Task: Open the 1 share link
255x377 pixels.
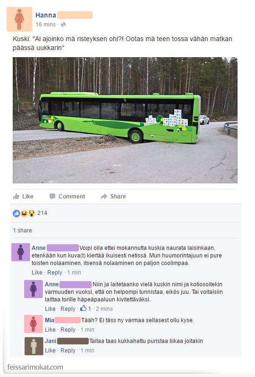Action: click(22, 231)
